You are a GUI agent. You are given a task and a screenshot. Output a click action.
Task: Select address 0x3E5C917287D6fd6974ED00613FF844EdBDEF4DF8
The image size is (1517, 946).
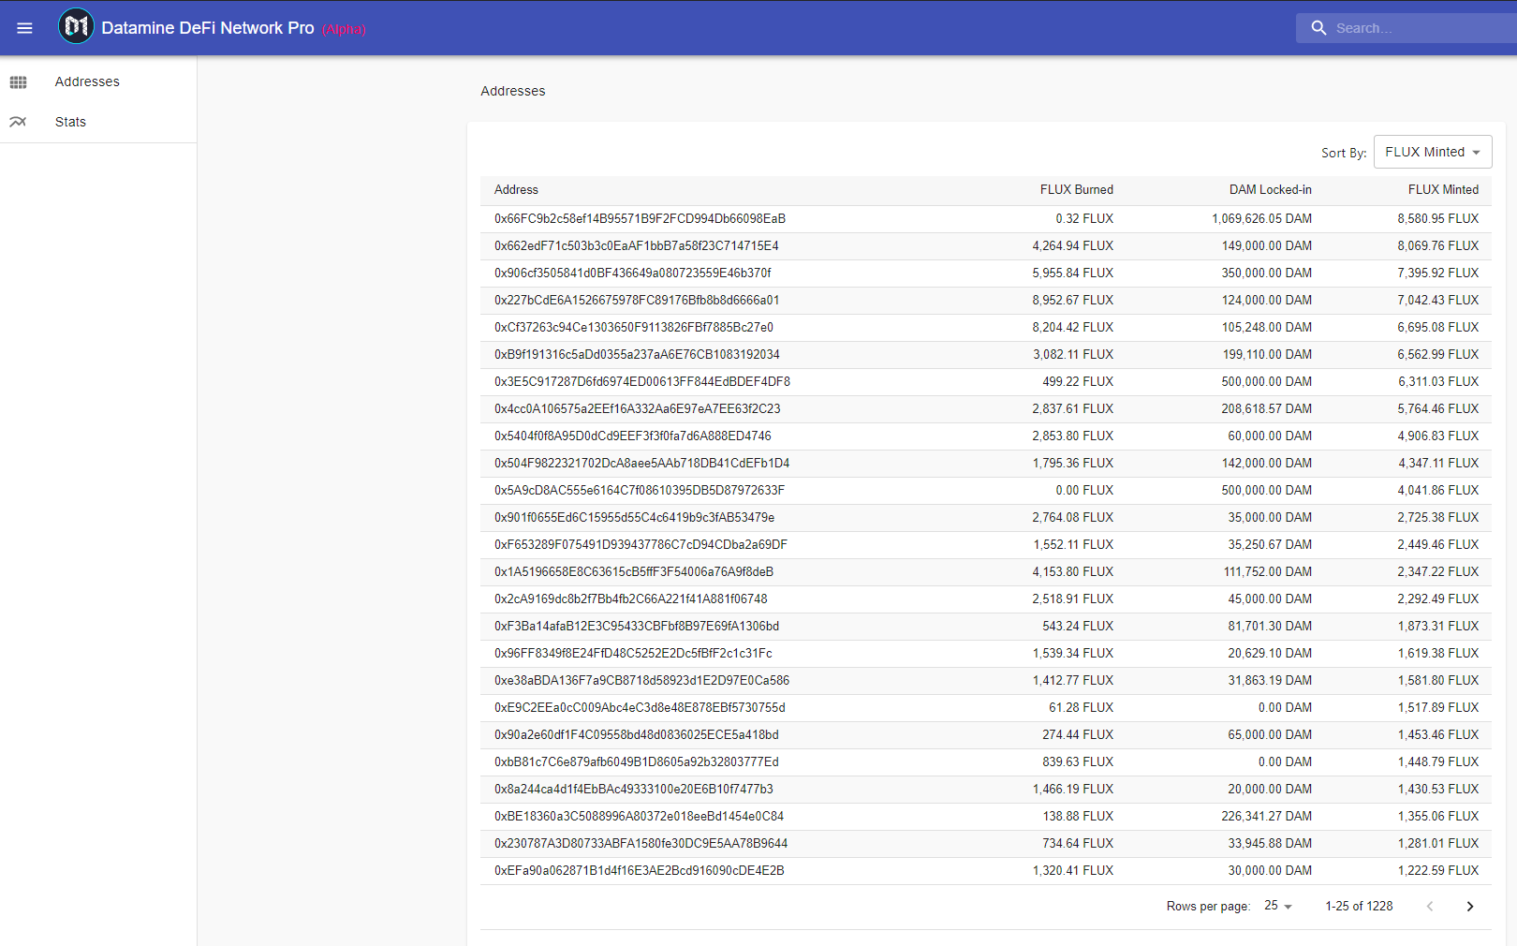[642, 382]
